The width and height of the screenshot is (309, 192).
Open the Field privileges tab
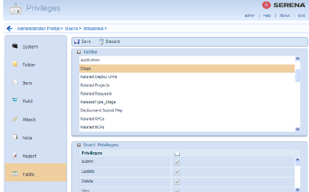pyautogui.click(x=36, y=101)
